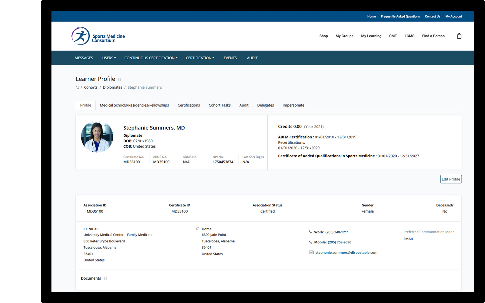The image size is (485, 303).
Task: Click Stephanie Summers profile photo
Action: tap(97, 137)
